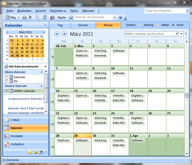Collapse the Meine Kalender group
Viewport: 192px width, 165px height.
point(42,72)
